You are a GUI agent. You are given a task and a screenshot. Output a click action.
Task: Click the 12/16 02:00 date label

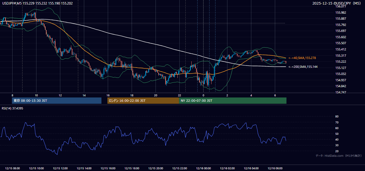tap(227, 168)
